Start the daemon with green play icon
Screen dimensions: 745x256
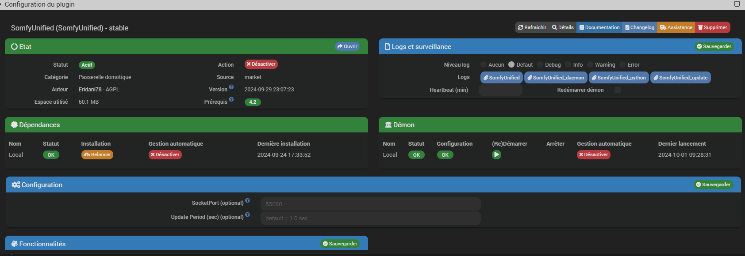point(496,155)
